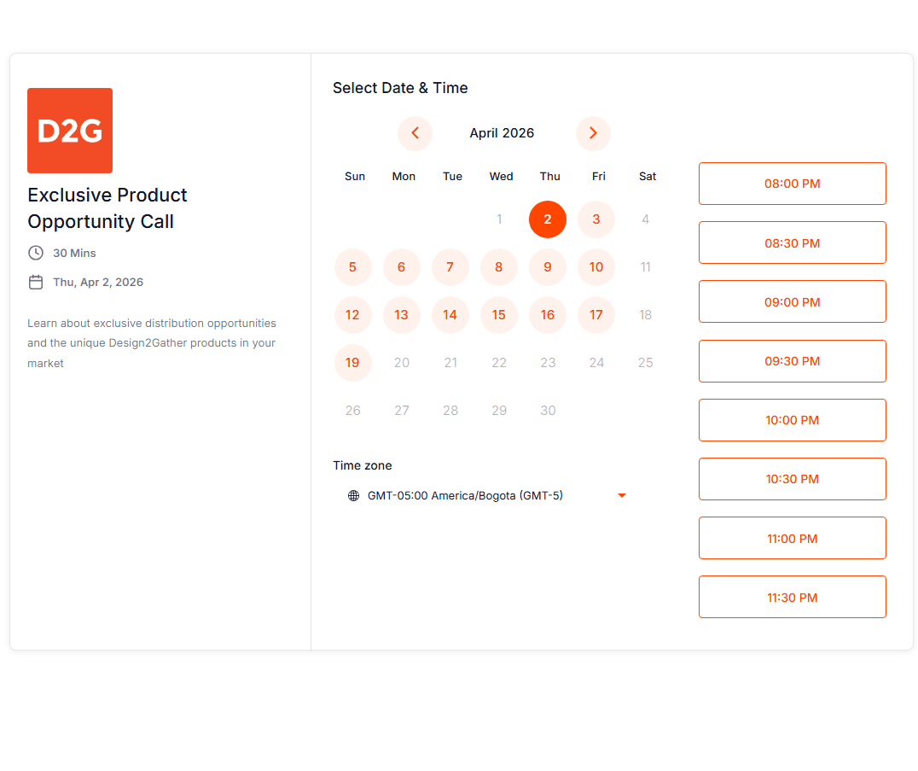This screenshot has width=918, height=771.
Task: Click the calendar icon beside Thu, Apr 2
Action: pos(36,283)
